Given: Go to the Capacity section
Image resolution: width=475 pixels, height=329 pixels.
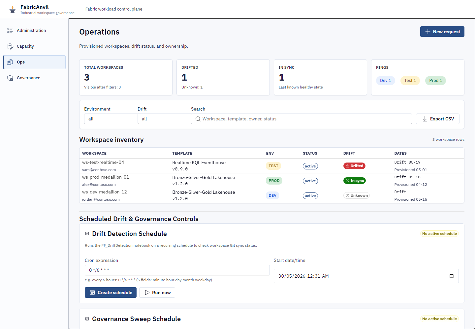Looking at the screenshot, I should [x=34, y=46].
